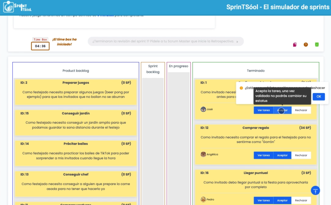The height and width of the screenshot is (205, 331).
Task: Click the orange warning icon in confirmation popup
Action: click(x=241, y=88)
